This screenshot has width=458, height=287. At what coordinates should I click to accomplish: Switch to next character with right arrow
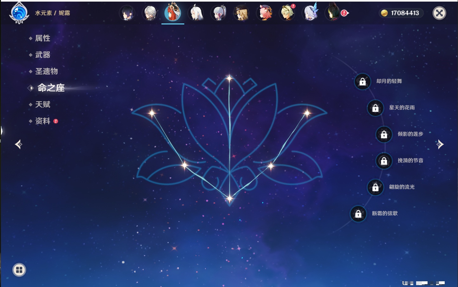[x=440, y=144]
